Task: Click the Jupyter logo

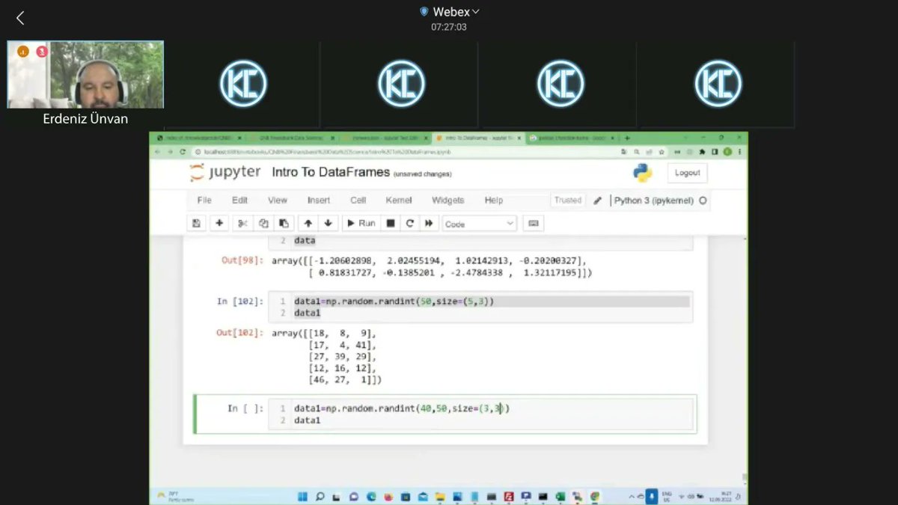Action: point(224,173)
